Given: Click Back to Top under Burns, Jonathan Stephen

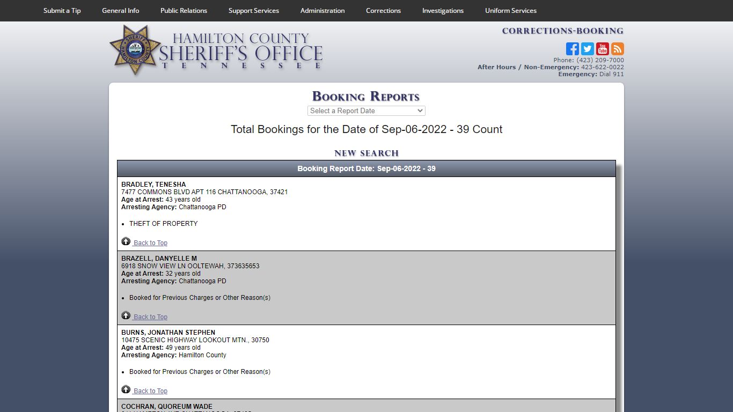Looking at the screenshot, I should tap(150, 391).
